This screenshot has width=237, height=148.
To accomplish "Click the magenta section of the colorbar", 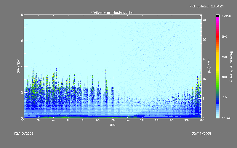I will 217,20.
